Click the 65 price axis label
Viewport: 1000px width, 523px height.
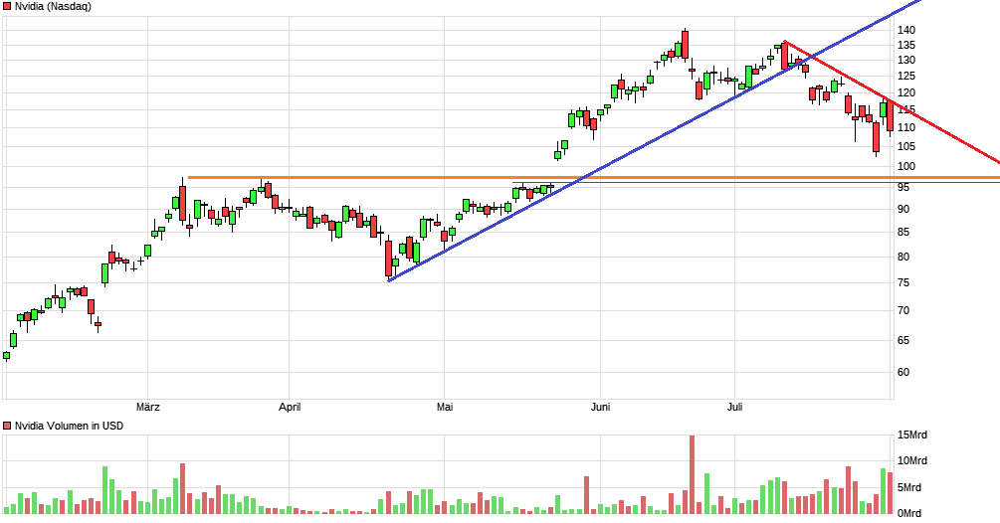903,340
